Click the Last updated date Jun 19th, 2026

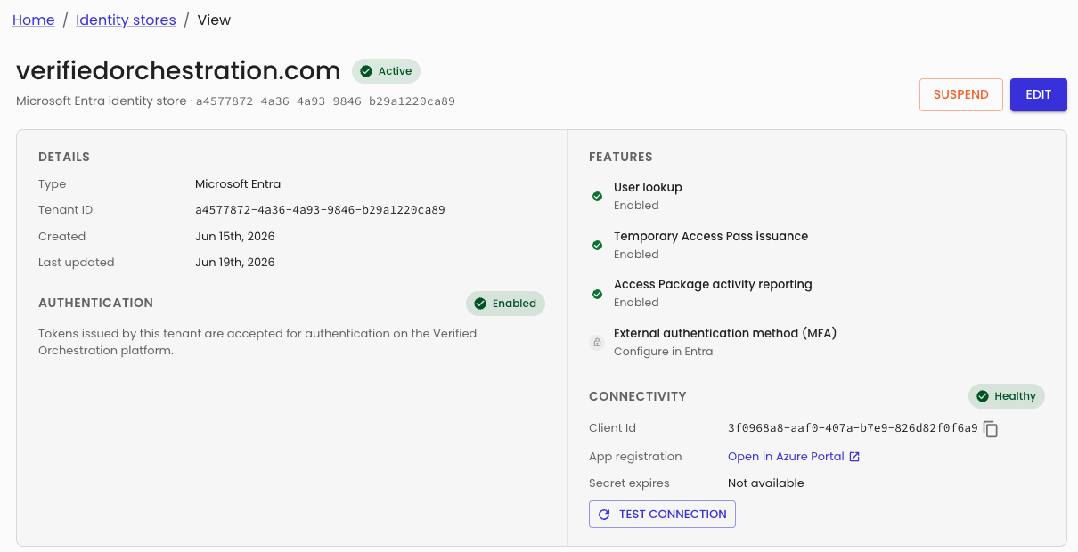click(x=235, y=263)
